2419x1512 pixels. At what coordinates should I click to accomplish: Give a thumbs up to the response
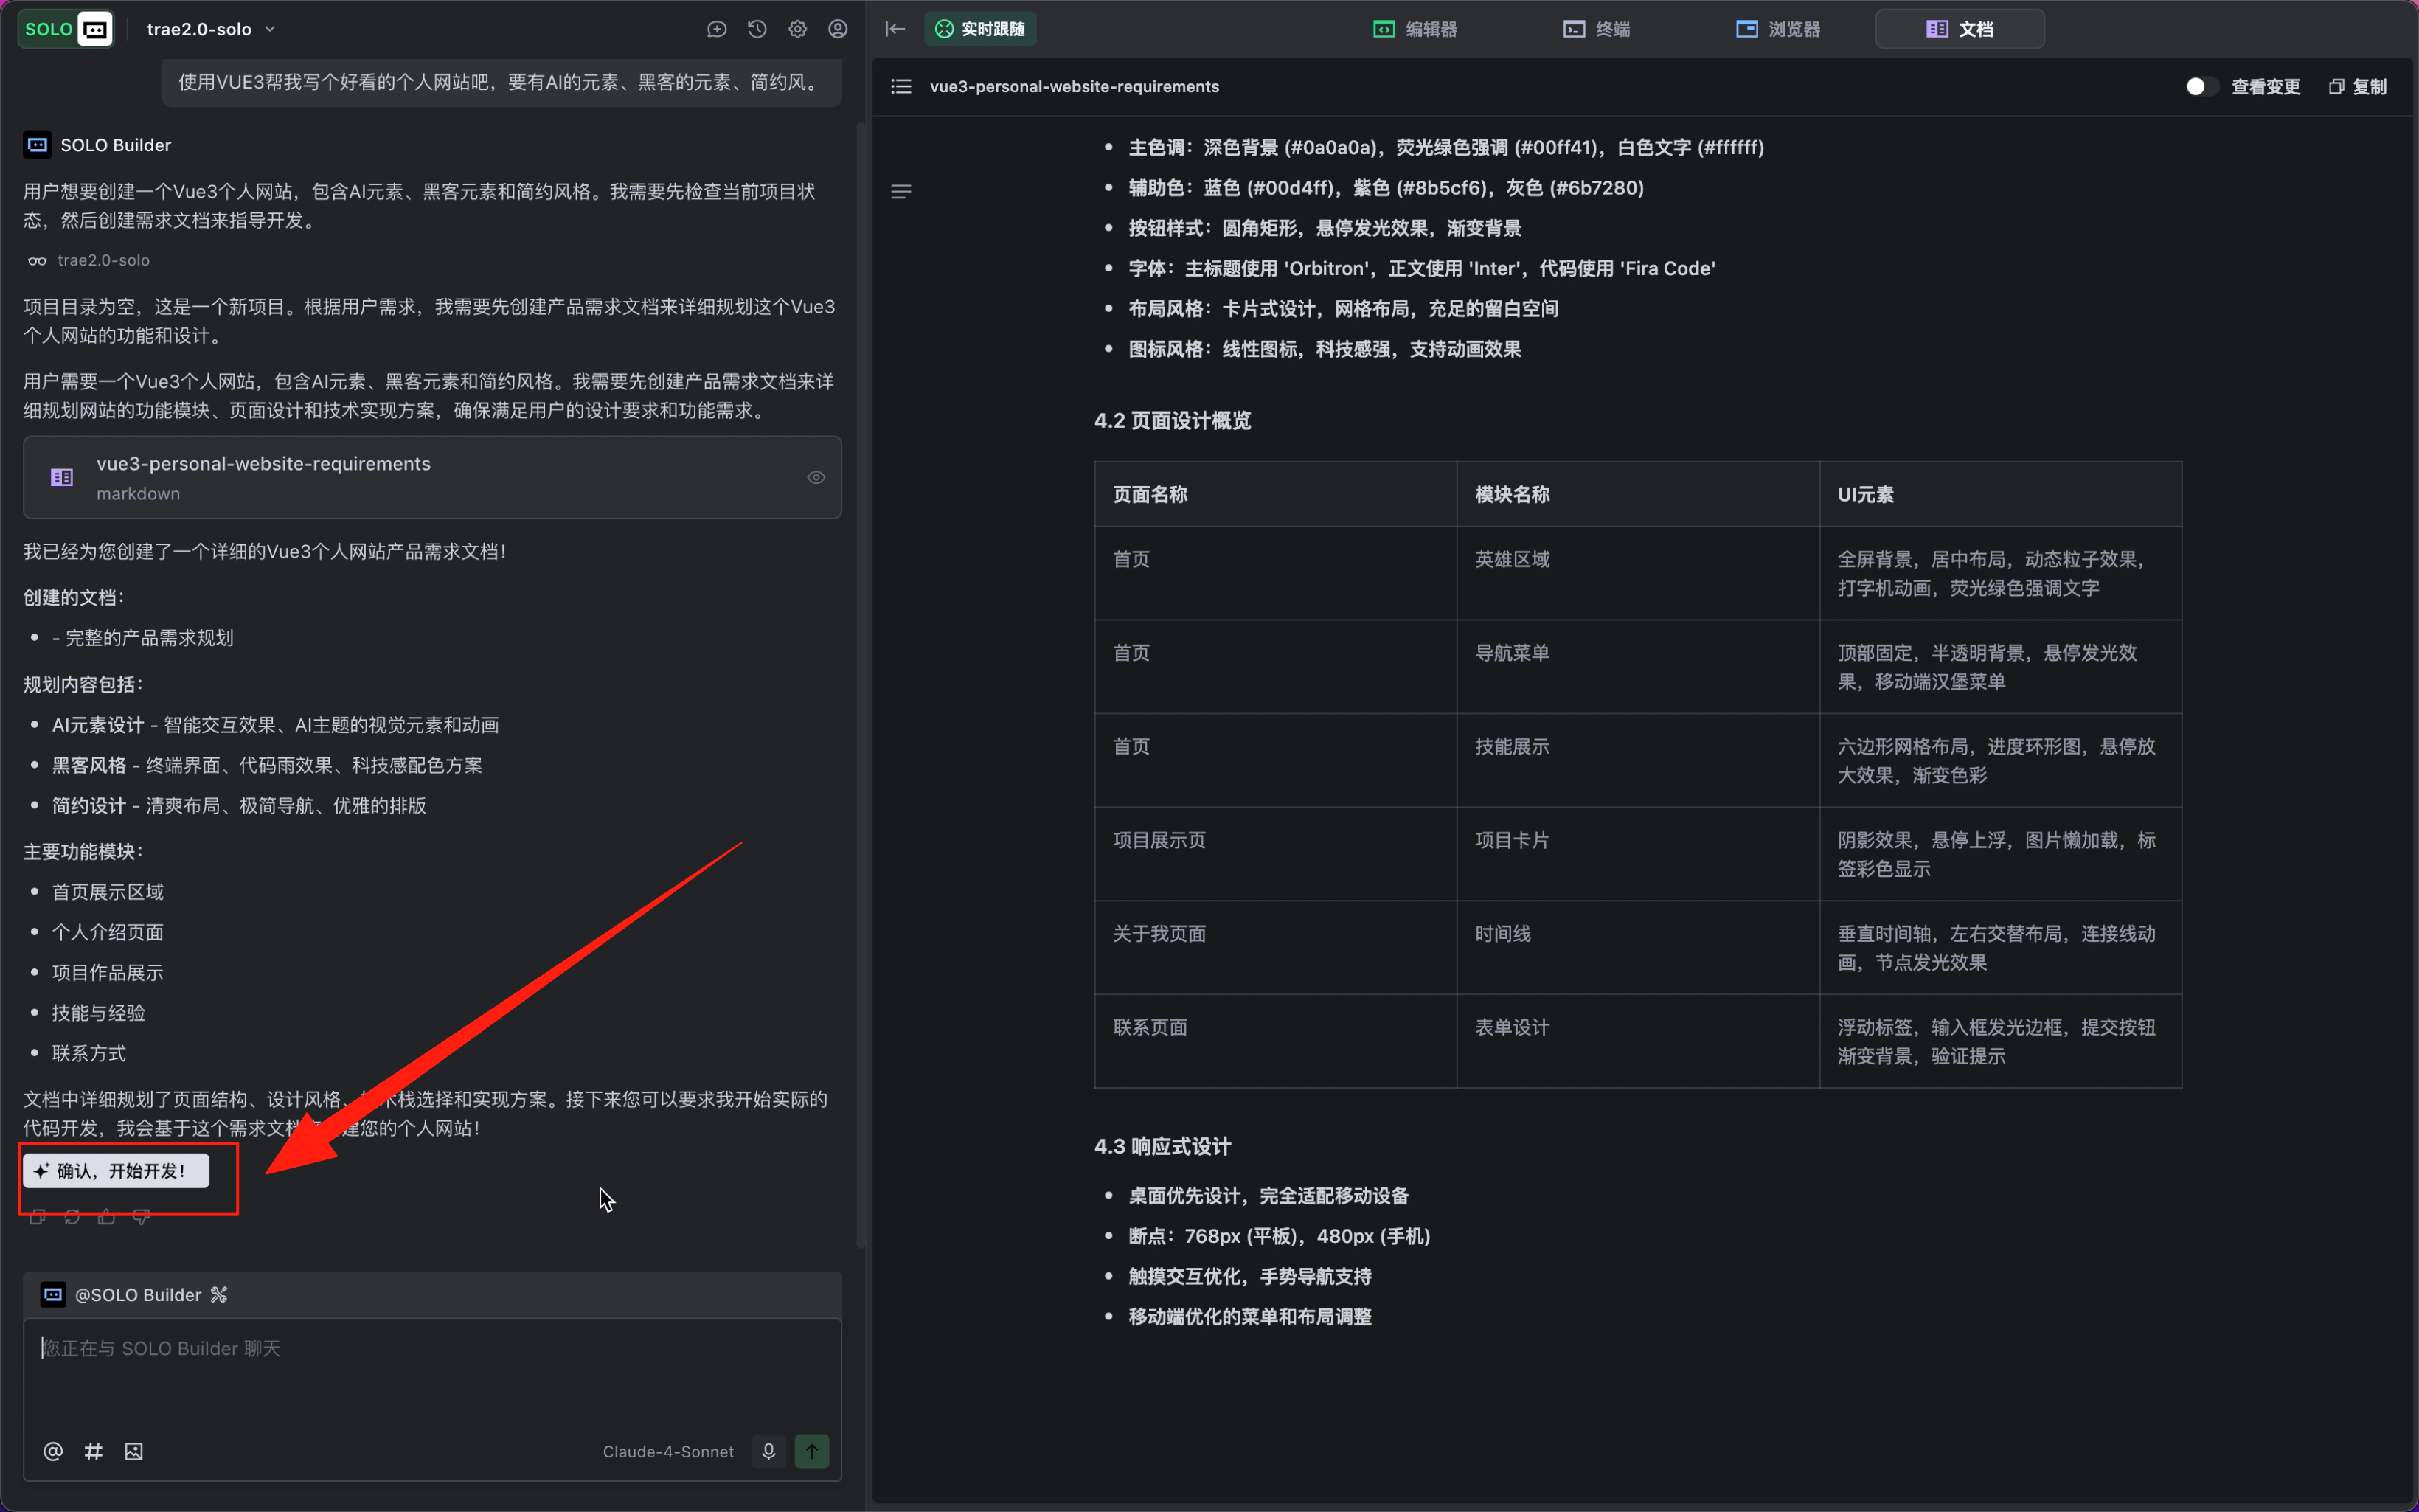click(106, 1216)
